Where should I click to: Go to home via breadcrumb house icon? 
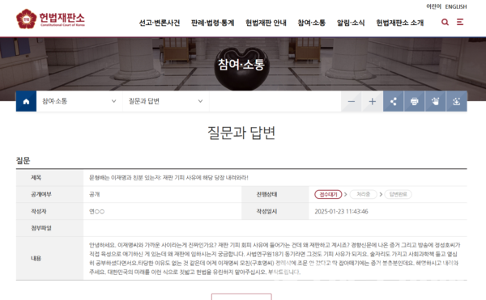(x=26, y=101)
